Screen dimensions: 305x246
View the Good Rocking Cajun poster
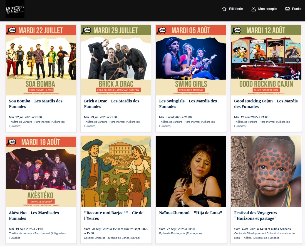(266, 60)
